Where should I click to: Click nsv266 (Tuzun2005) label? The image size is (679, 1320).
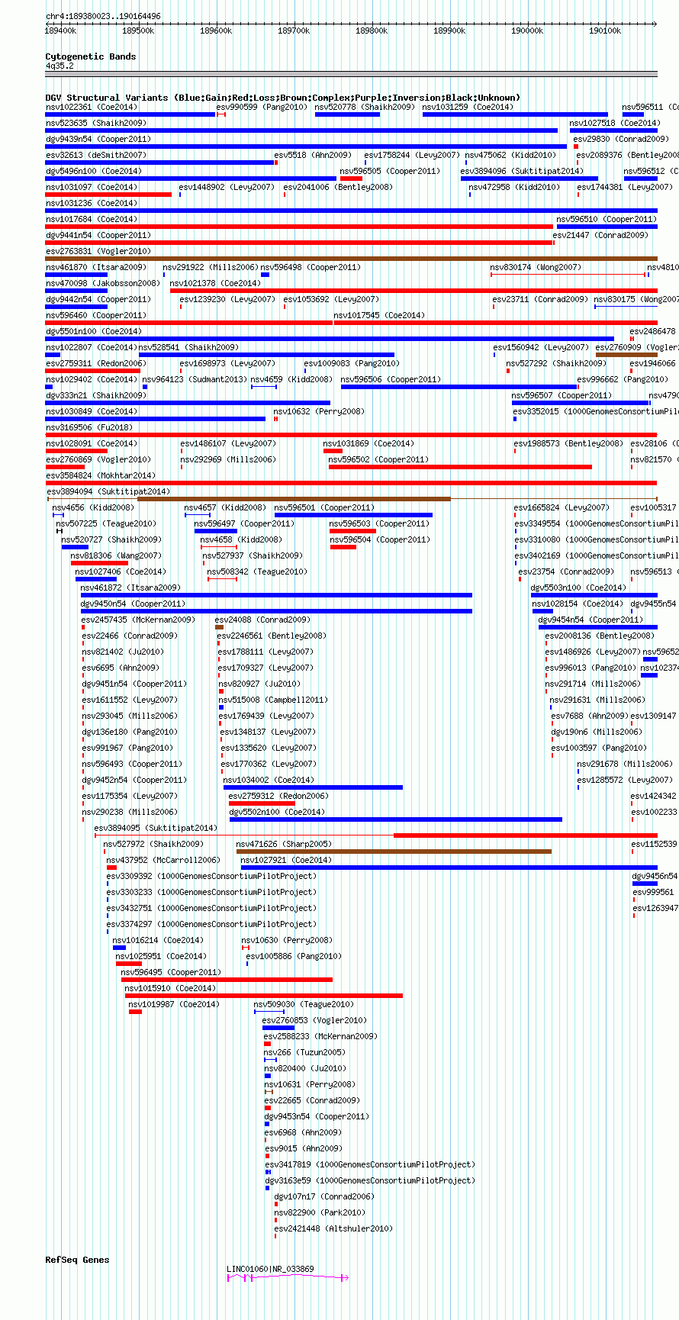[304, 1052]
